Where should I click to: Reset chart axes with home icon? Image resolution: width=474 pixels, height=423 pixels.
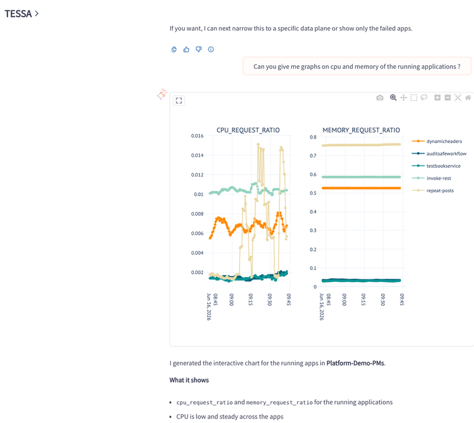(468, 97)
